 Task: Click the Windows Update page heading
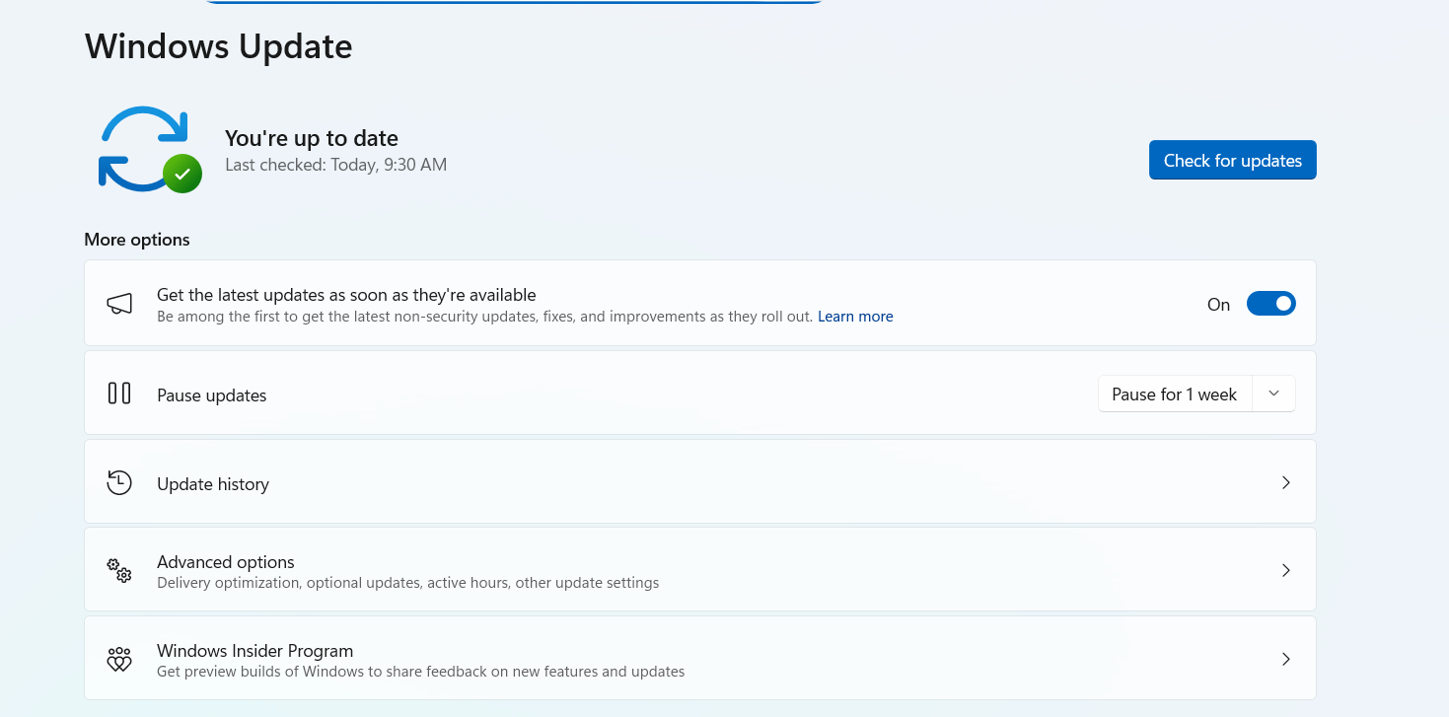218,46
